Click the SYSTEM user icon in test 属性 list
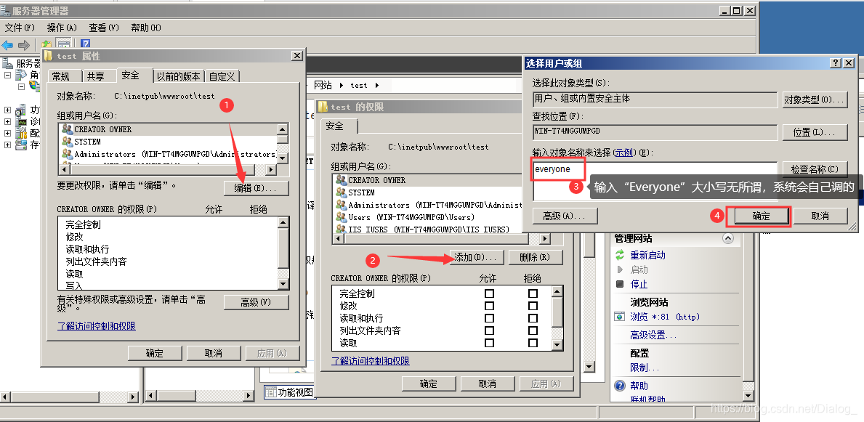Viewport: 864px width, 422px height. point(68,142)
